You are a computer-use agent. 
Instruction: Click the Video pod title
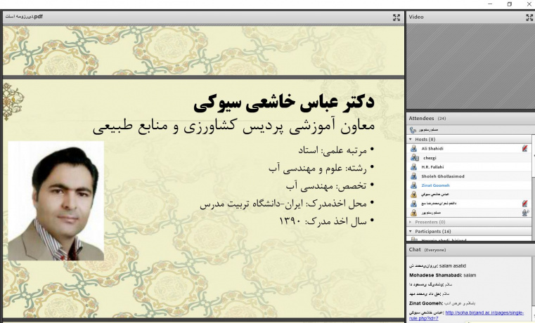[416, 17]
